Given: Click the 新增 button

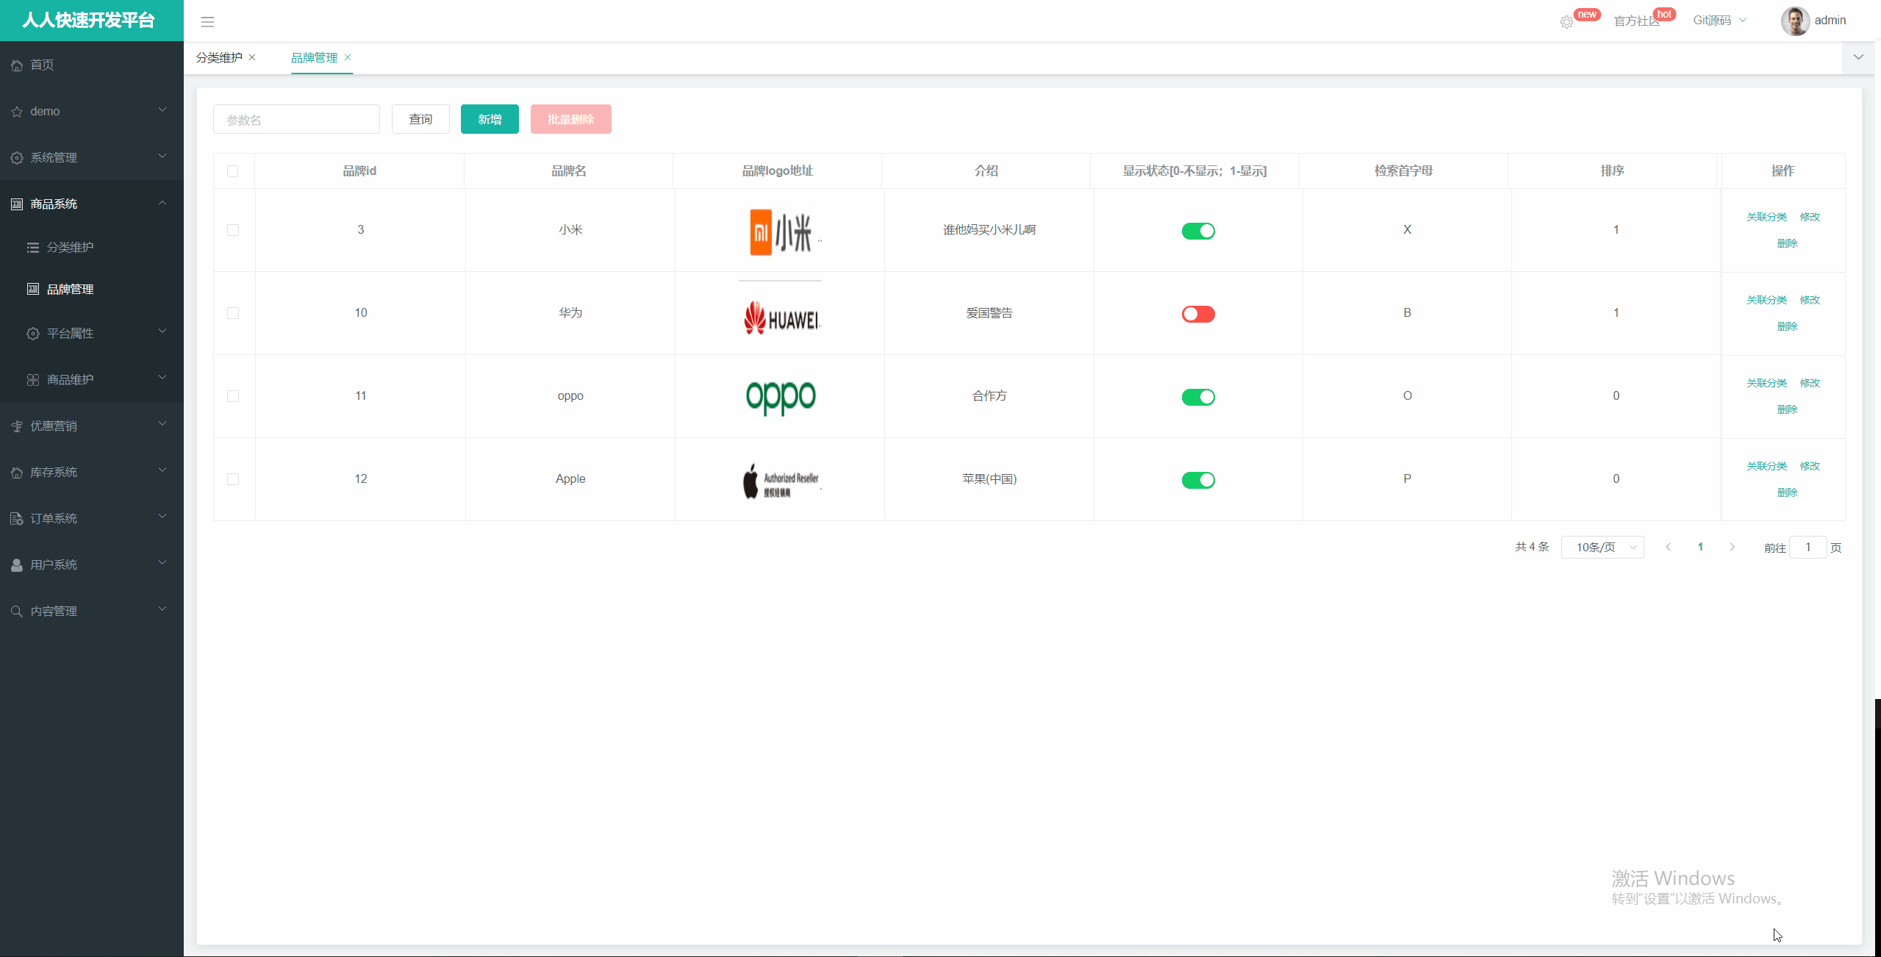Looking at the screenshot, I should pos(490,119).
